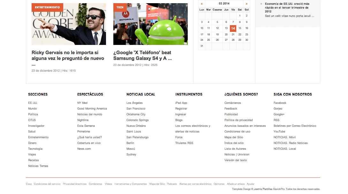
Task: Open Esta Semana link
Action: coord(86,126)
